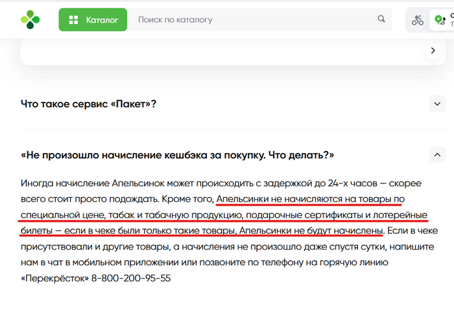Collapse the cashback question using up chevron
Screen dimensions: 454x330
tap(437, 155)
